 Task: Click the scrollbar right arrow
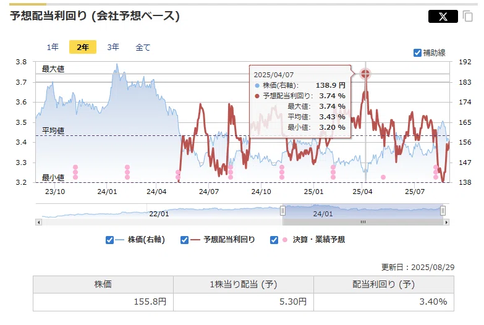(x=446, y=222)
